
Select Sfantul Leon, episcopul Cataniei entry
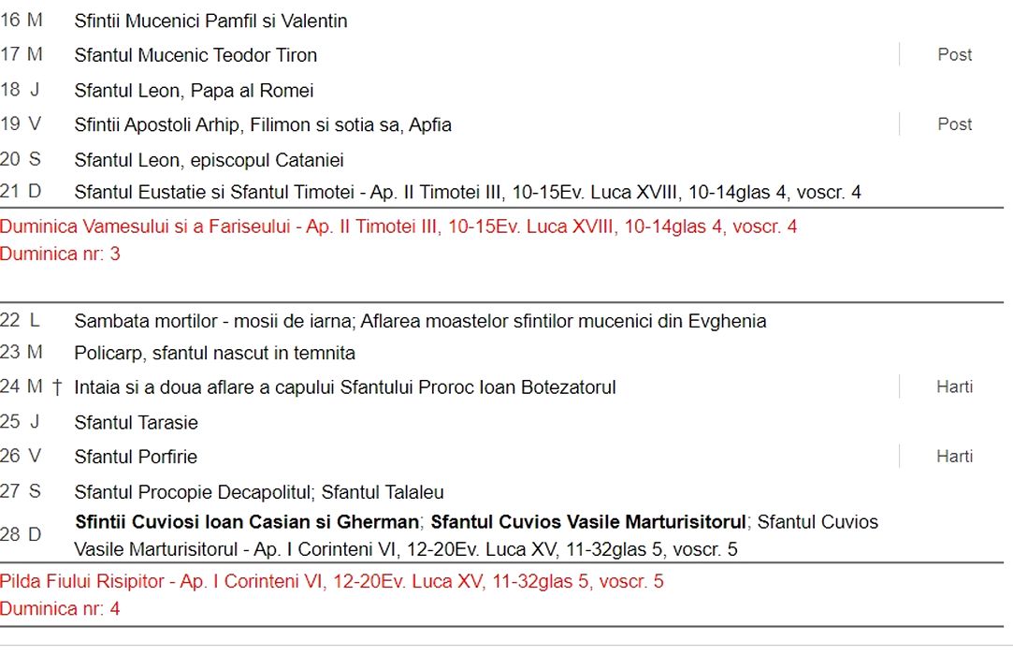coord(209,160)
